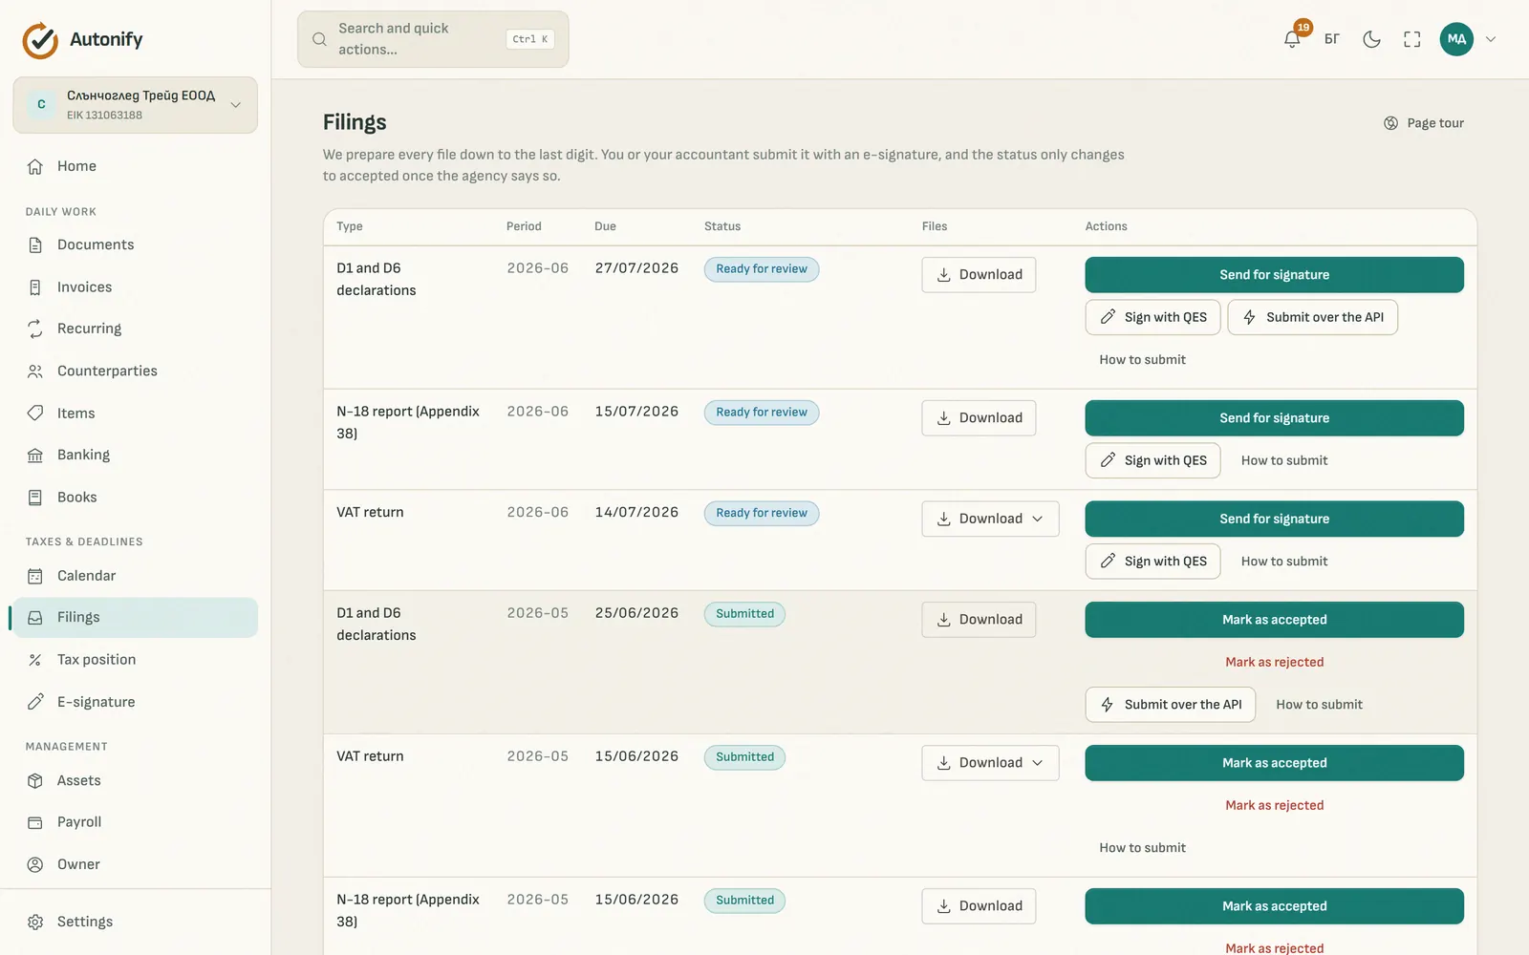The width and height of the screenshot is (1529, 955).
Task: Send the 2026-06 D1 and D6 declarations for signature
Action: [x=1274, y=275]
